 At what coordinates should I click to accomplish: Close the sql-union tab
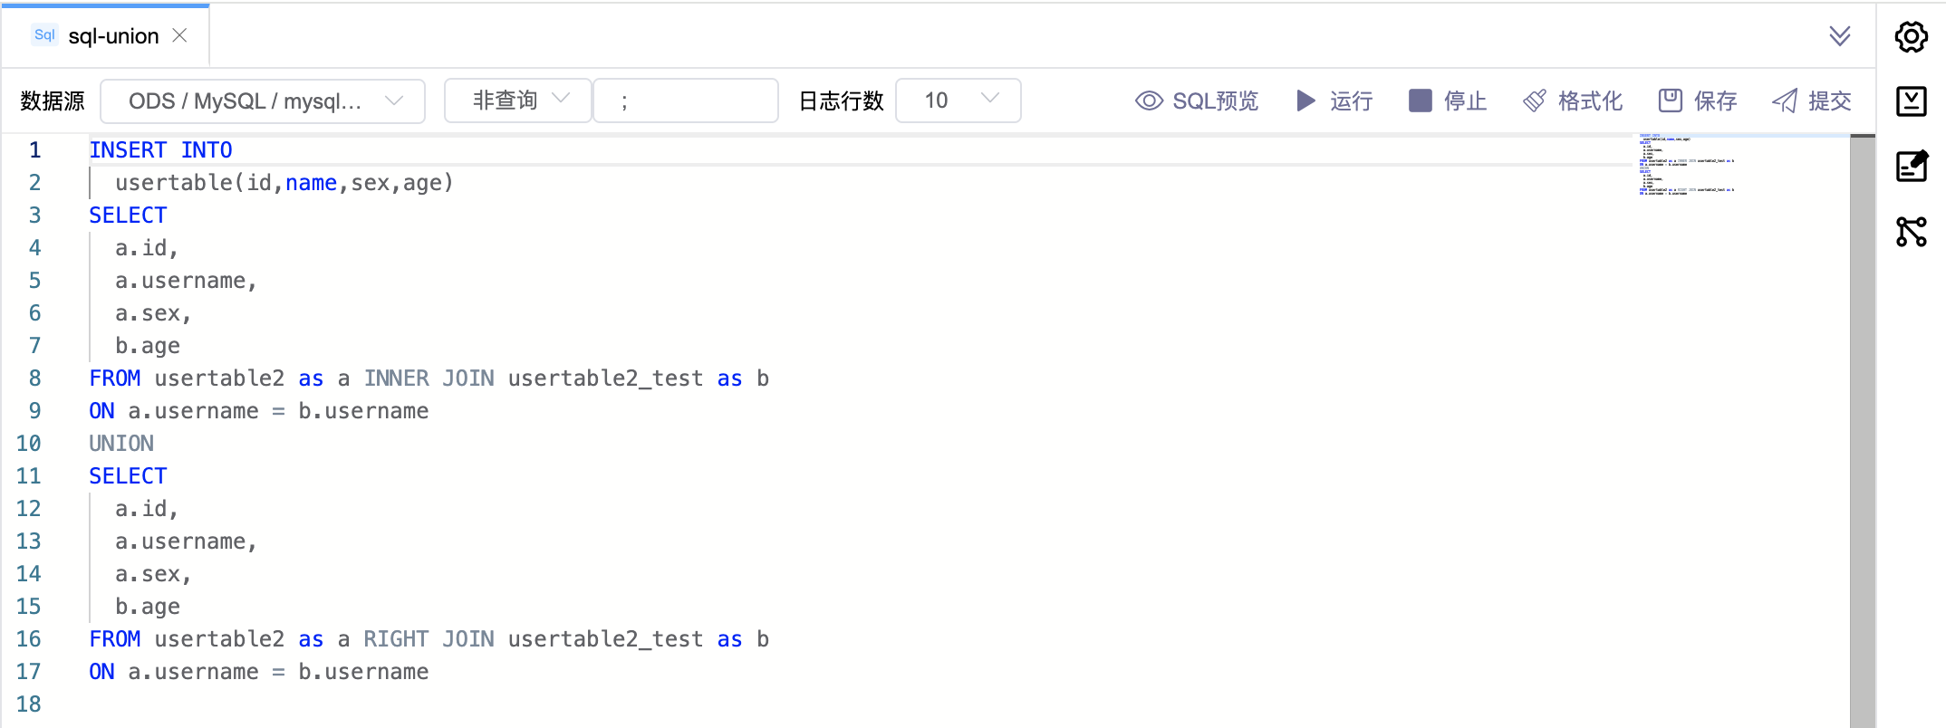179,35
